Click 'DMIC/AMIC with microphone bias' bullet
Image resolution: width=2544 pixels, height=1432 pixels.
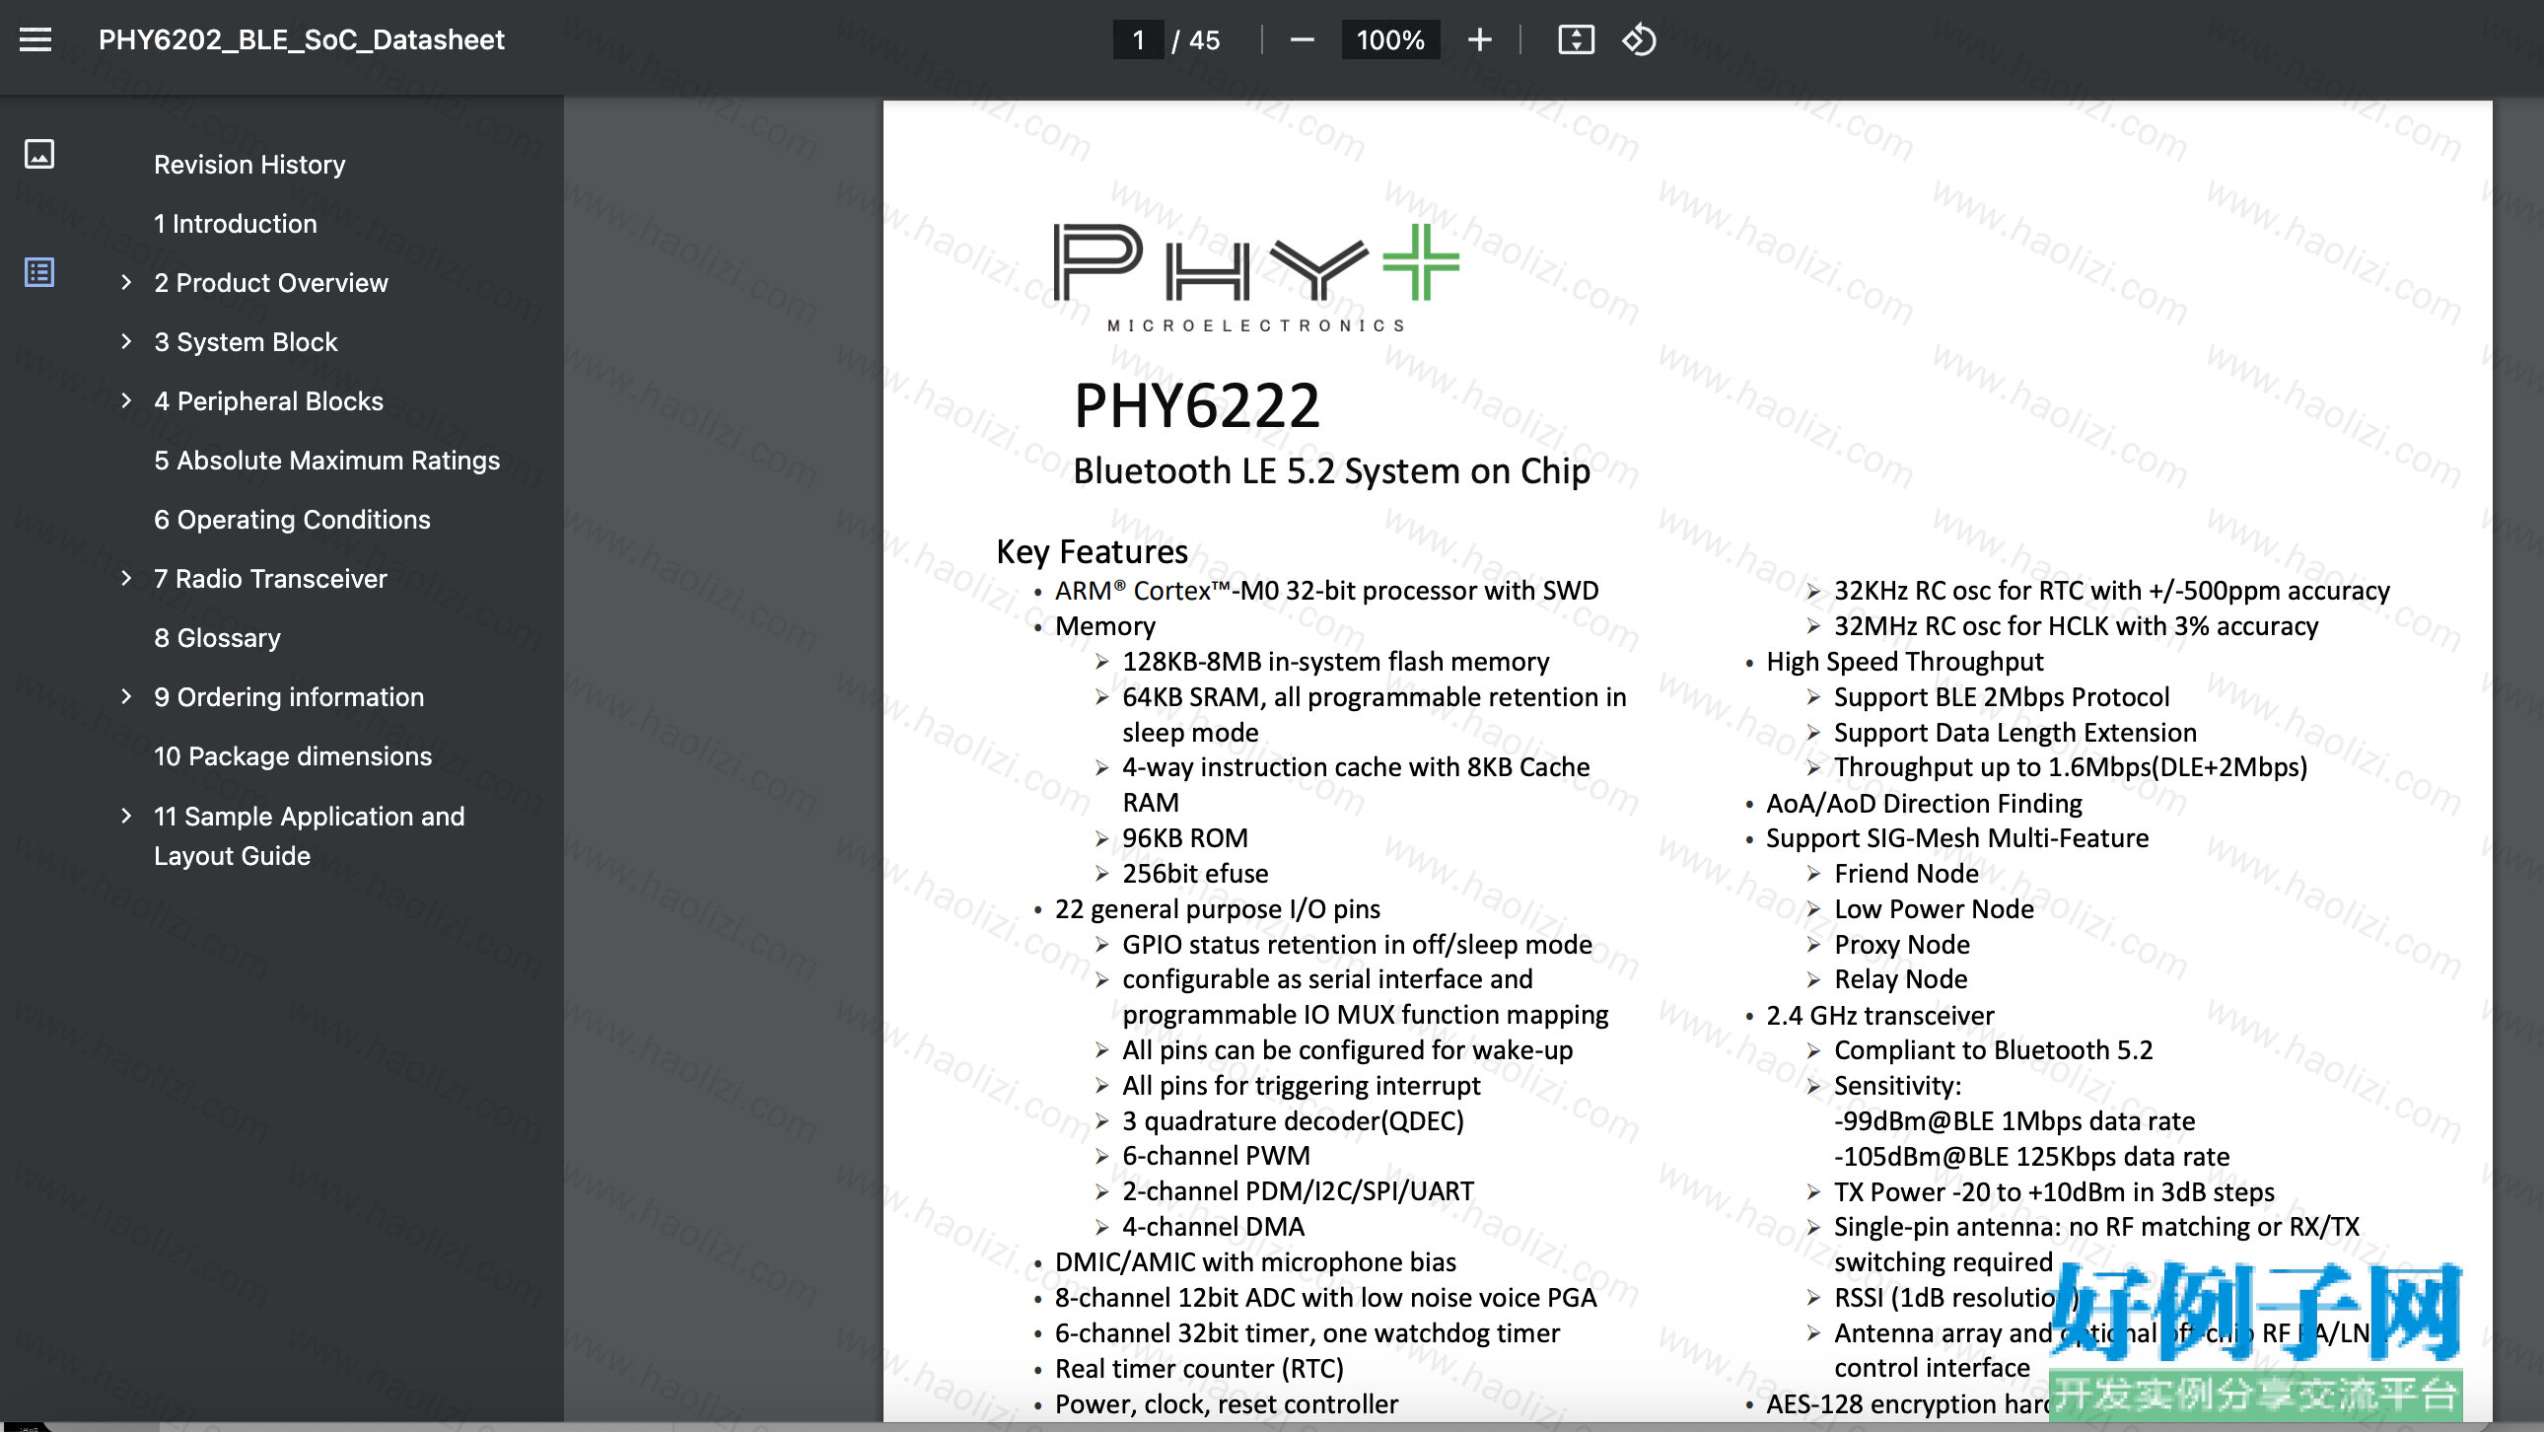coord(1255,1262)
